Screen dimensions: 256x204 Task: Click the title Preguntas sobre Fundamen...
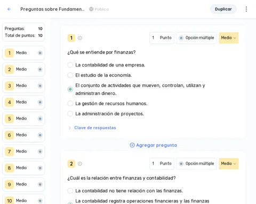(x=52, y=9)
